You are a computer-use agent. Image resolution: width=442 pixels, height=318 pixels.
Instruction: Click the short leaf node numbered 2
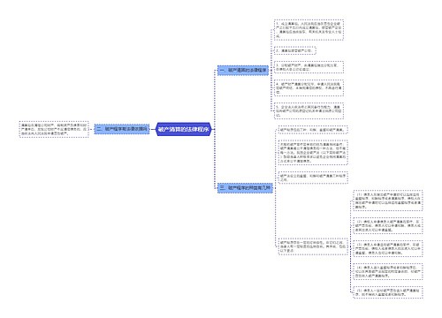click(x=294, y=50)
